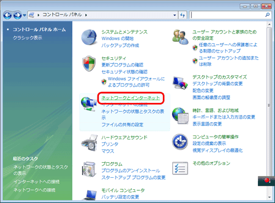Open the プリンタ link

110,144
